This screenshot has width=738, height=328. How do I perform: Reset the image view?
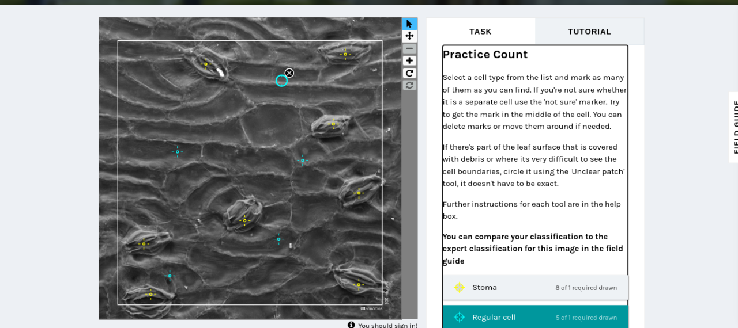[409, 85]
